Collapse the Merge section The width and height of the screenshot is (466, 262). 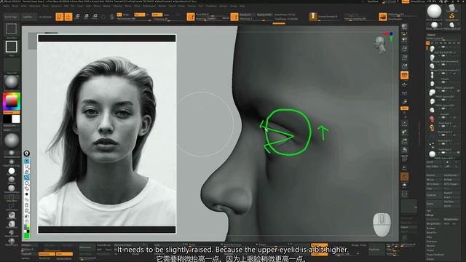430,215
